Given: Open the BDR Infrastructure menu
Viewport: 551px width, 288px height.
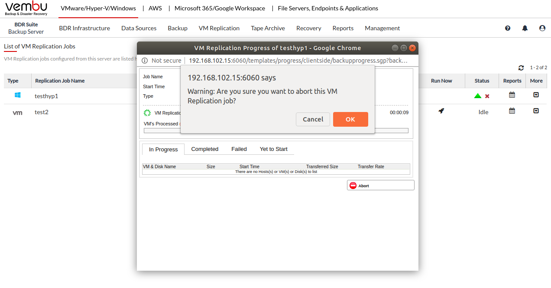Looking at the screenshot, I should click(x=84, y=28).
